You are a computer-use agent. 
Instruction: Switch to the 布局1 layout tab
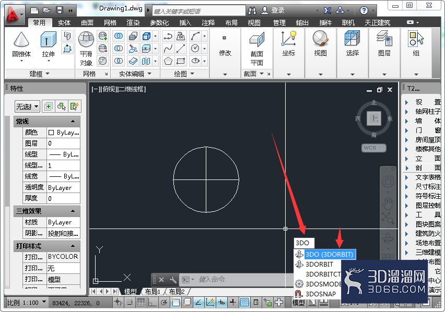click(153, 292)
